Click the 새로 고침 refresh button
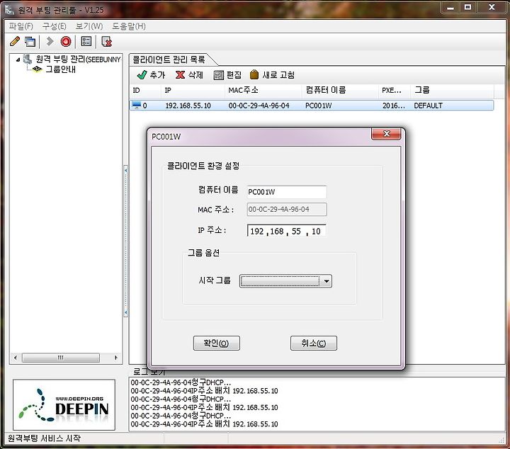This screenshot has width=510, height=449. click(x=272, y=75)
